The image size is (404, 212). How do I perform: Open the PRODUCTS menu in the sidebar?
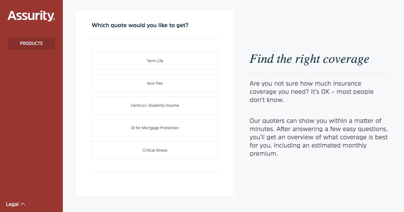coord(31,43)
